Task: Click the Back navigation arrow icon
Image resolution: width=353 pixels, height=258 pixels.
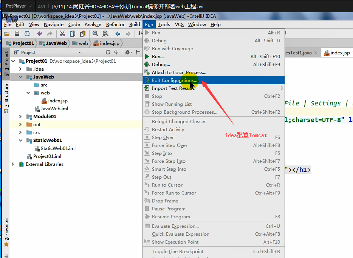Action: point(118,34)
